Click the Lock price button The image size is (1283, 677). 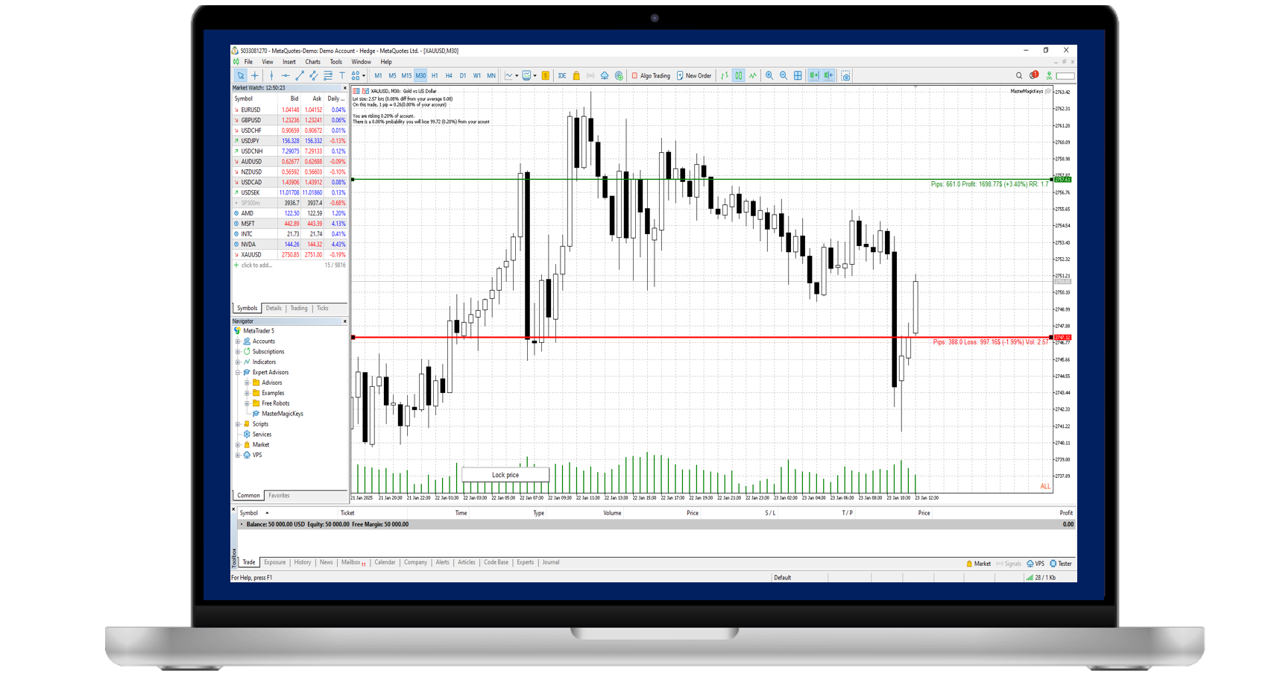click(505, 475)
